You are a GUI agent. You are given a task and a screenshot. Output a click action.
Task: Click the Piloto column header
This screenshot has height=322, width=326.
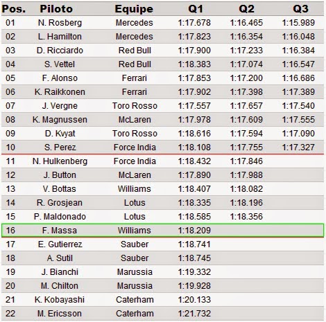[56, 9]
